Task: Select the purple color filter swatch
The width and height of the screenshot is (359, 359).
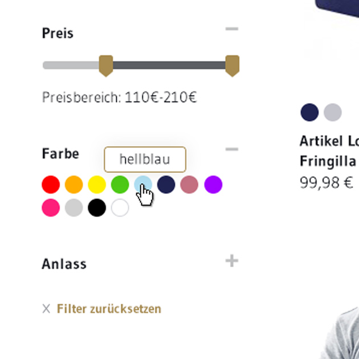Action: coord(213,185)
